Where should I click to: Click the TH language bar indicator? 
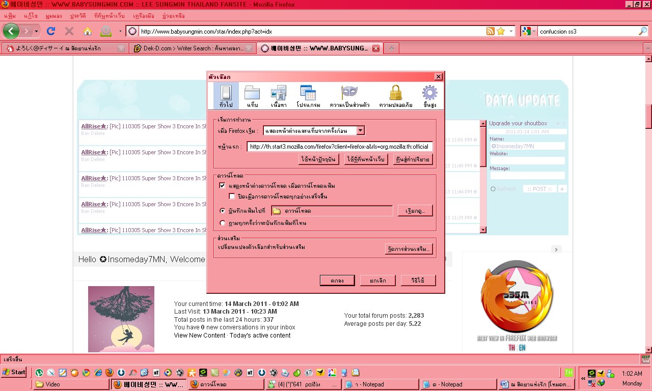(568, 372)
